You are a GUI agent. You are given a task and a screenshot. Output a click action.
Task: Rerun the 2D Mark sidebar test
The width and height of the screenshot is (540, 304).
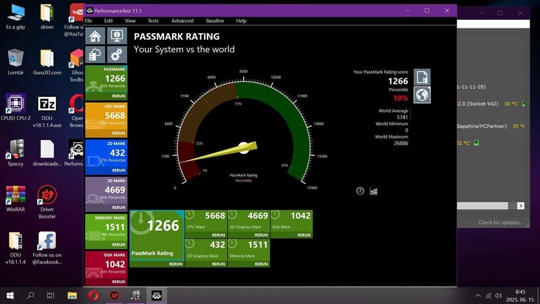pos(119,170)
